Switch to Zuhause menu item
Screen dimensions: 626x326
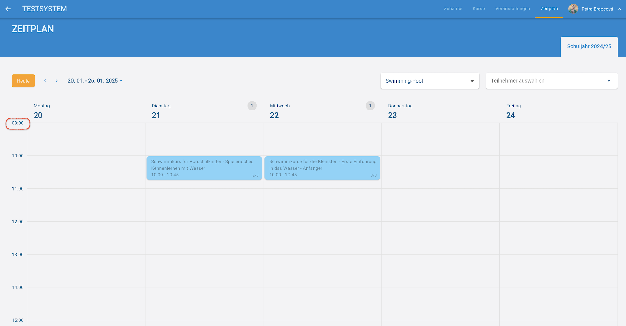tap(453, 9)
